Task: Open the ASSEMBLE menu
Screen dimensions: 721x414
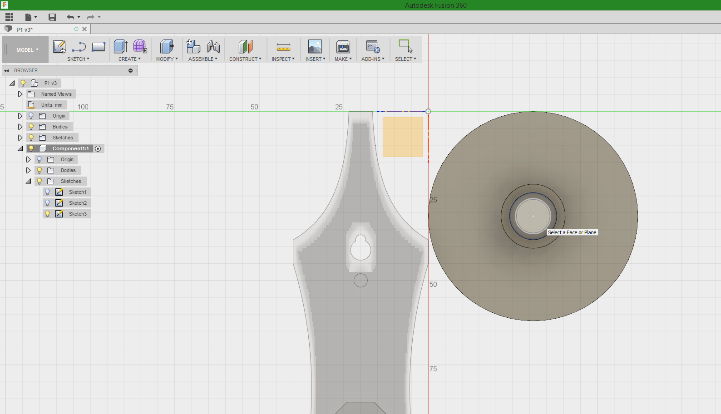Action: point(203,59)
